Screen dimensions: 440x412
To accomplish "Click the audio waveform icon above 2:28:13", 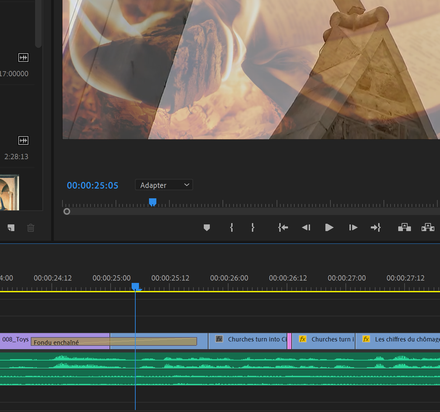I will (23, 140).
